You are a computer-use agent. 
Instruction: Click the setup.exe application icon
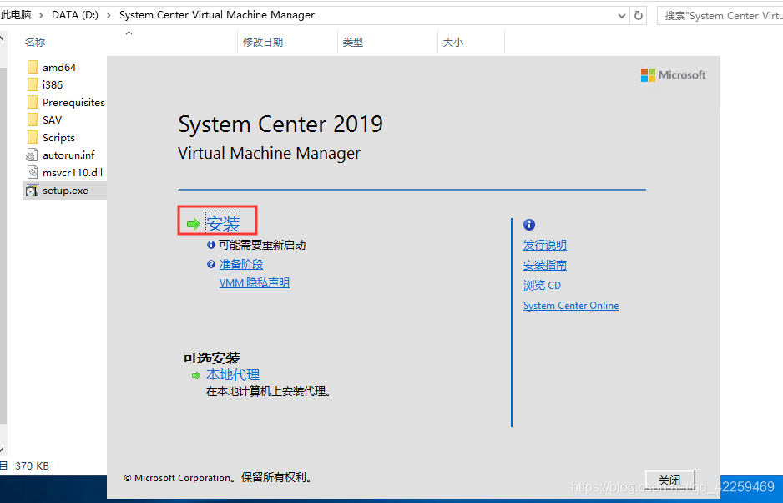[x=32, y=191]
